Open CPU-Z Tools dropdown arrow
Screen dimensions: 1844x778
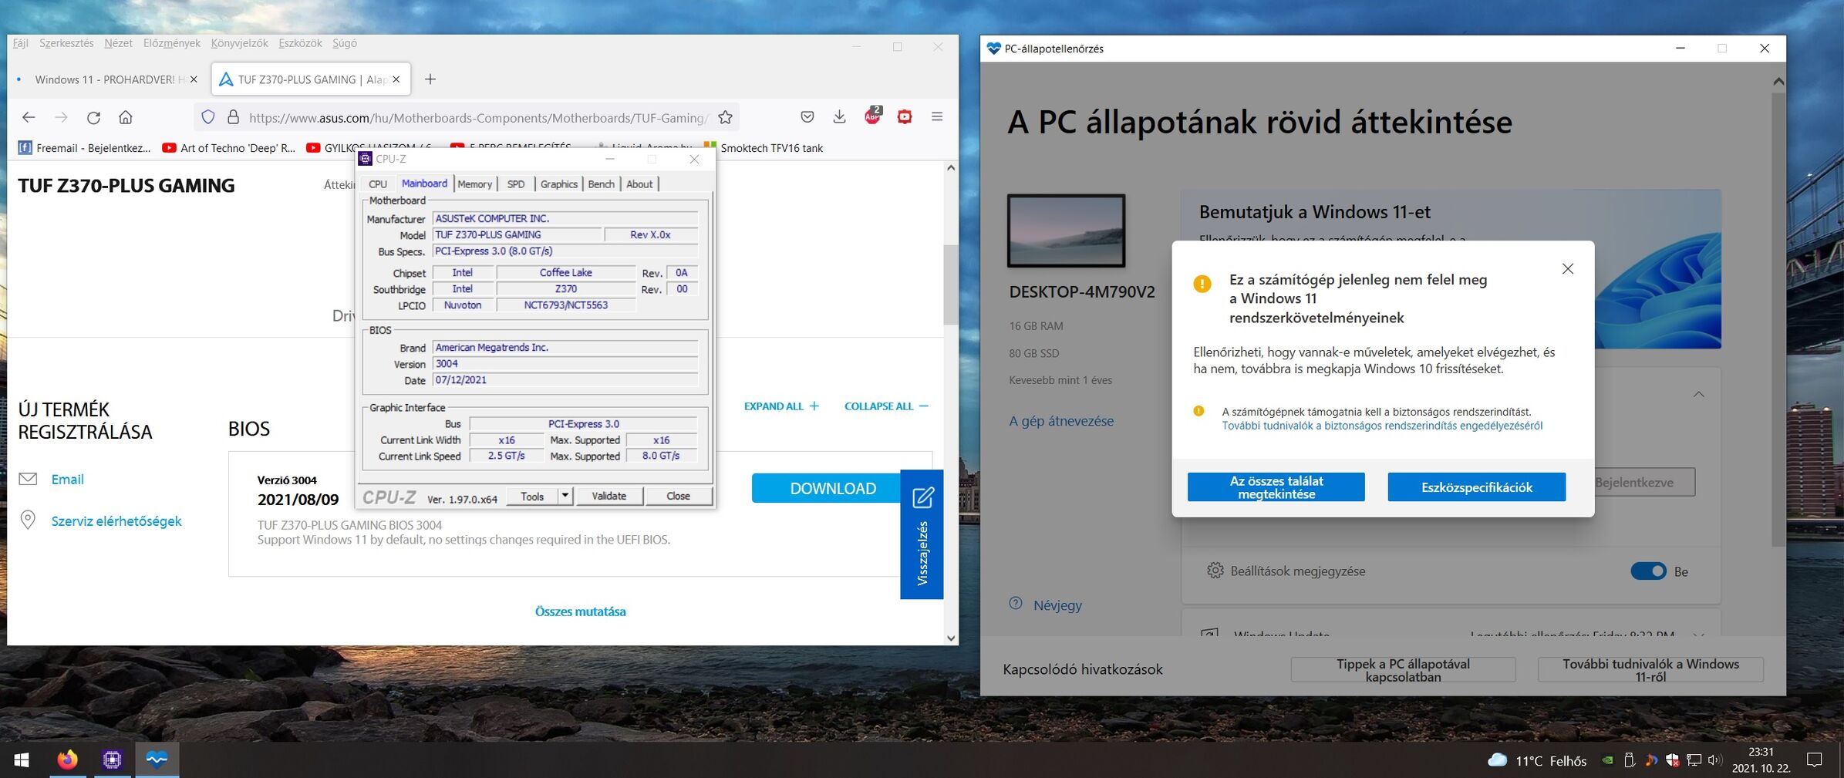point(565,496)
